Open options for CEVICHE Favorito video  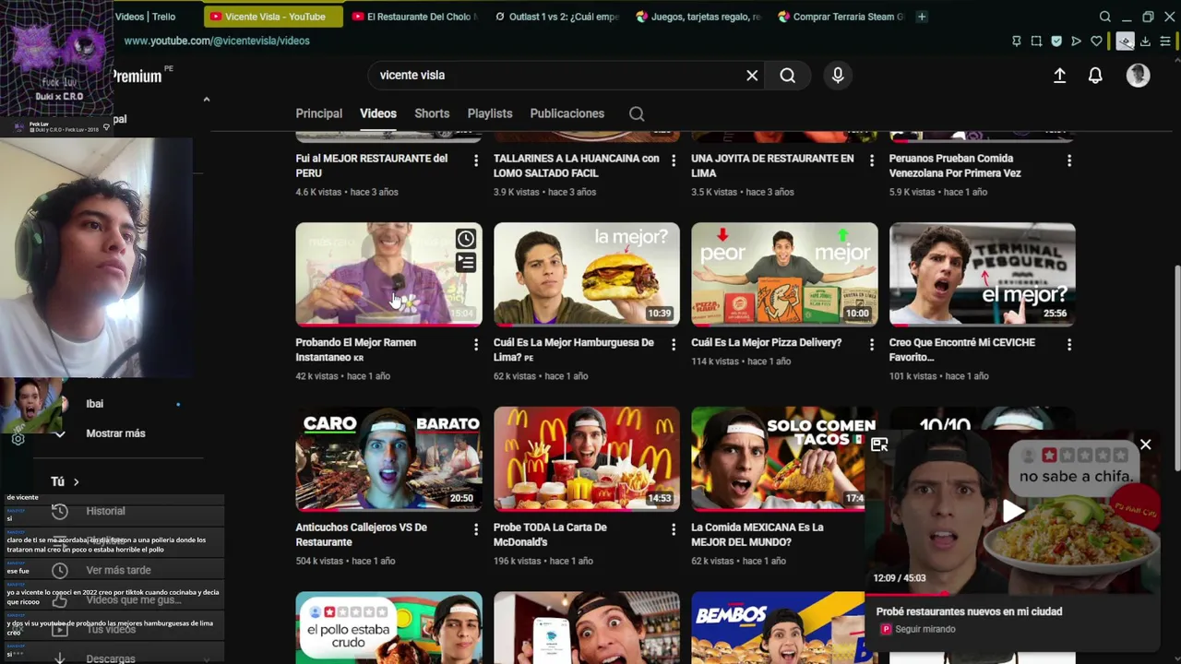coord(1069,345)
